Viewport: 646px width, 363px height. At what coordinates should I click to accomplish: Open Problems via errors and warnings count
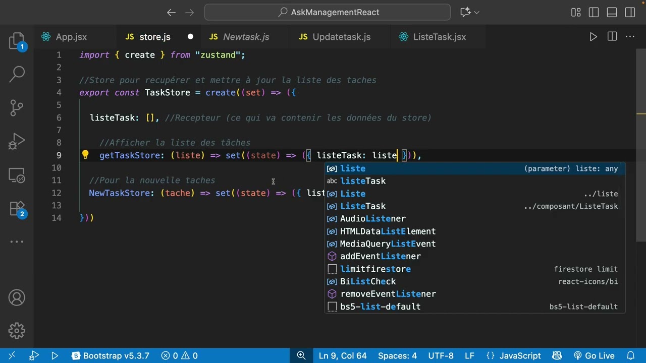(x=179, y=355)
